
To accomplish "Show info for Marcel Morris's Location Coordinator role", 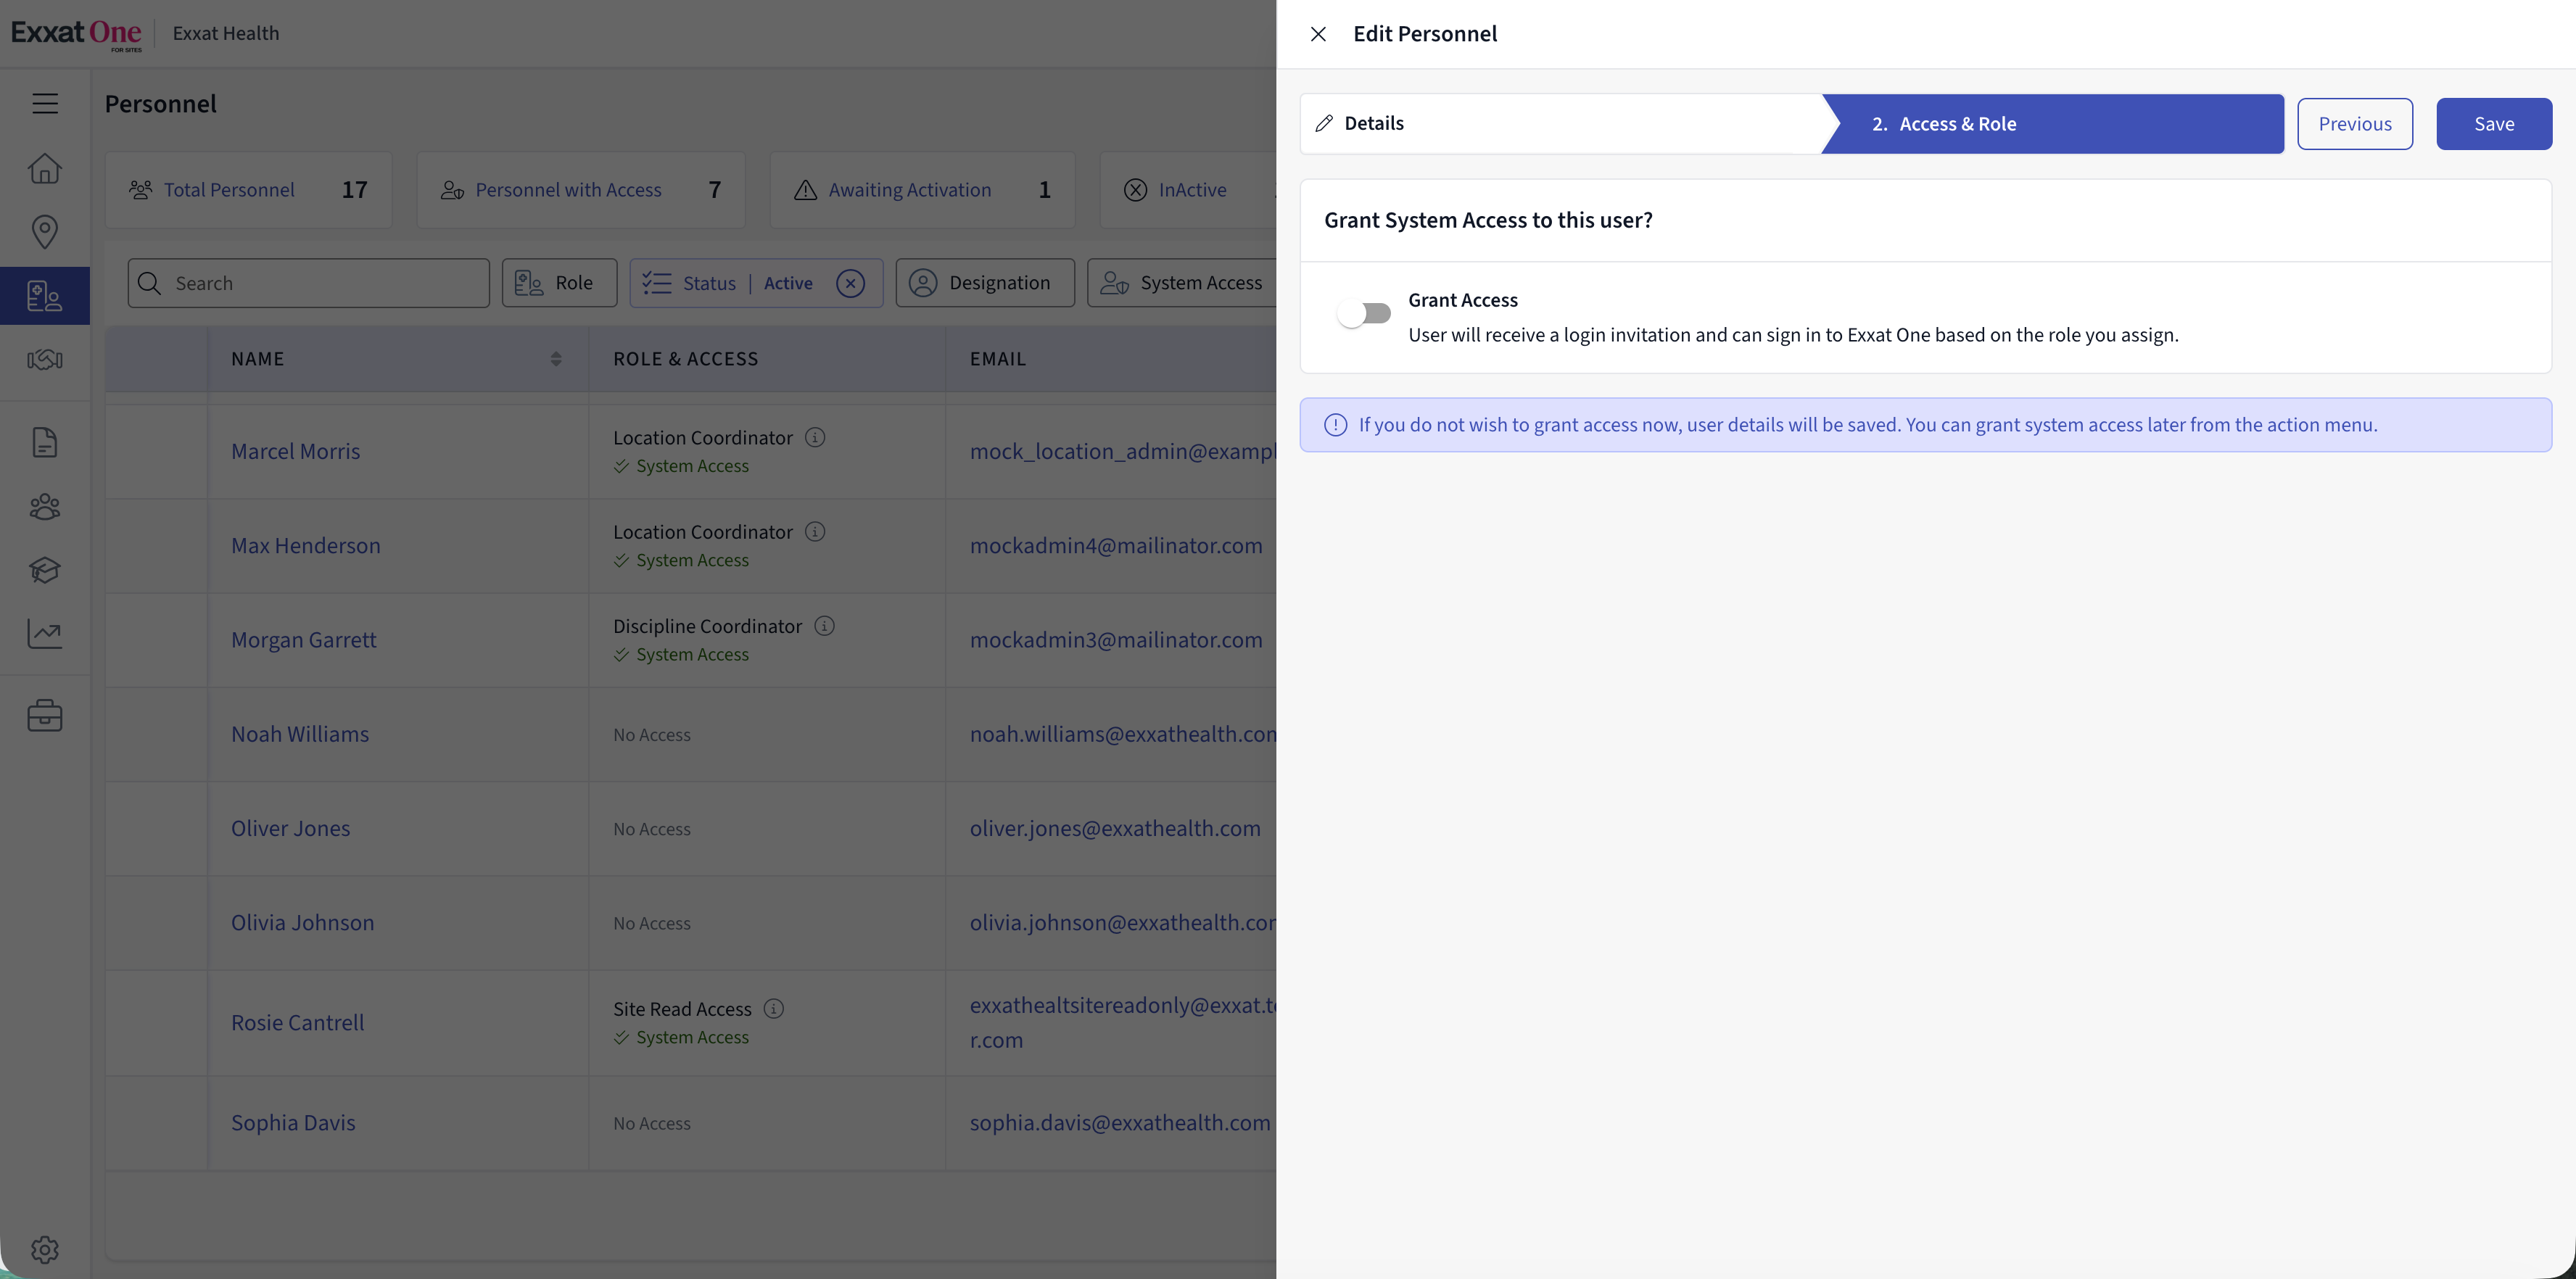I will 815,437.
